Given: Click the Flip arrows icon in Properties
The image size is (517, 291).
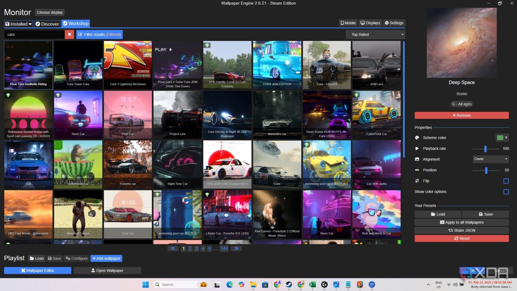Looking at the screenshot, I should tap(417, 181).
